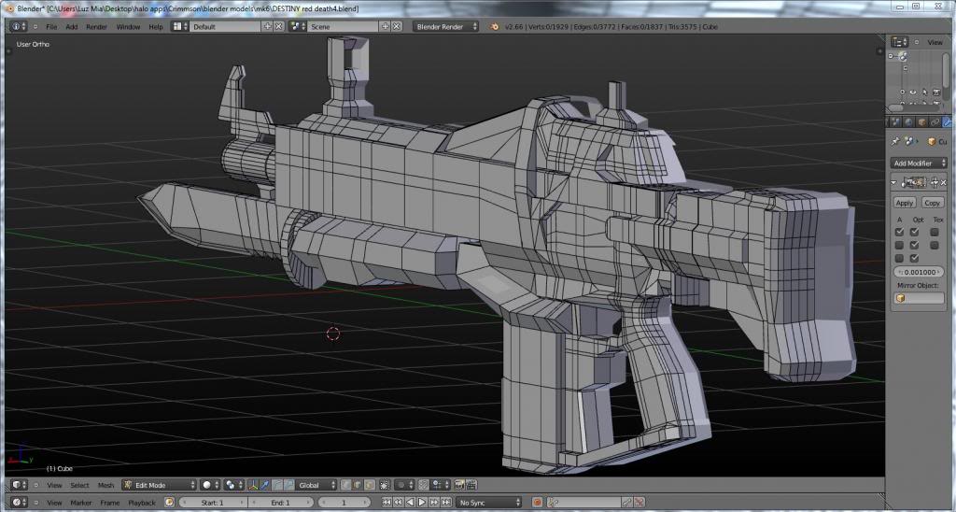
Task: Add a new scene with plus button
Action: click(x=386, y=26)
